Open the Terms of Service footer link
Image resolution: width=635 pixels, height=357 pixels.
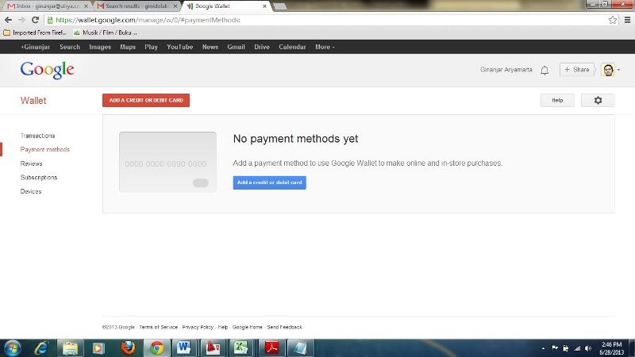158,327
